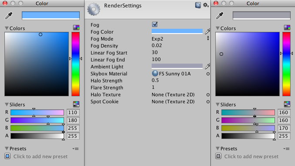Click A value field in left window
The height and width of the screenshot is (166, 295).
(x=73, y=136)
